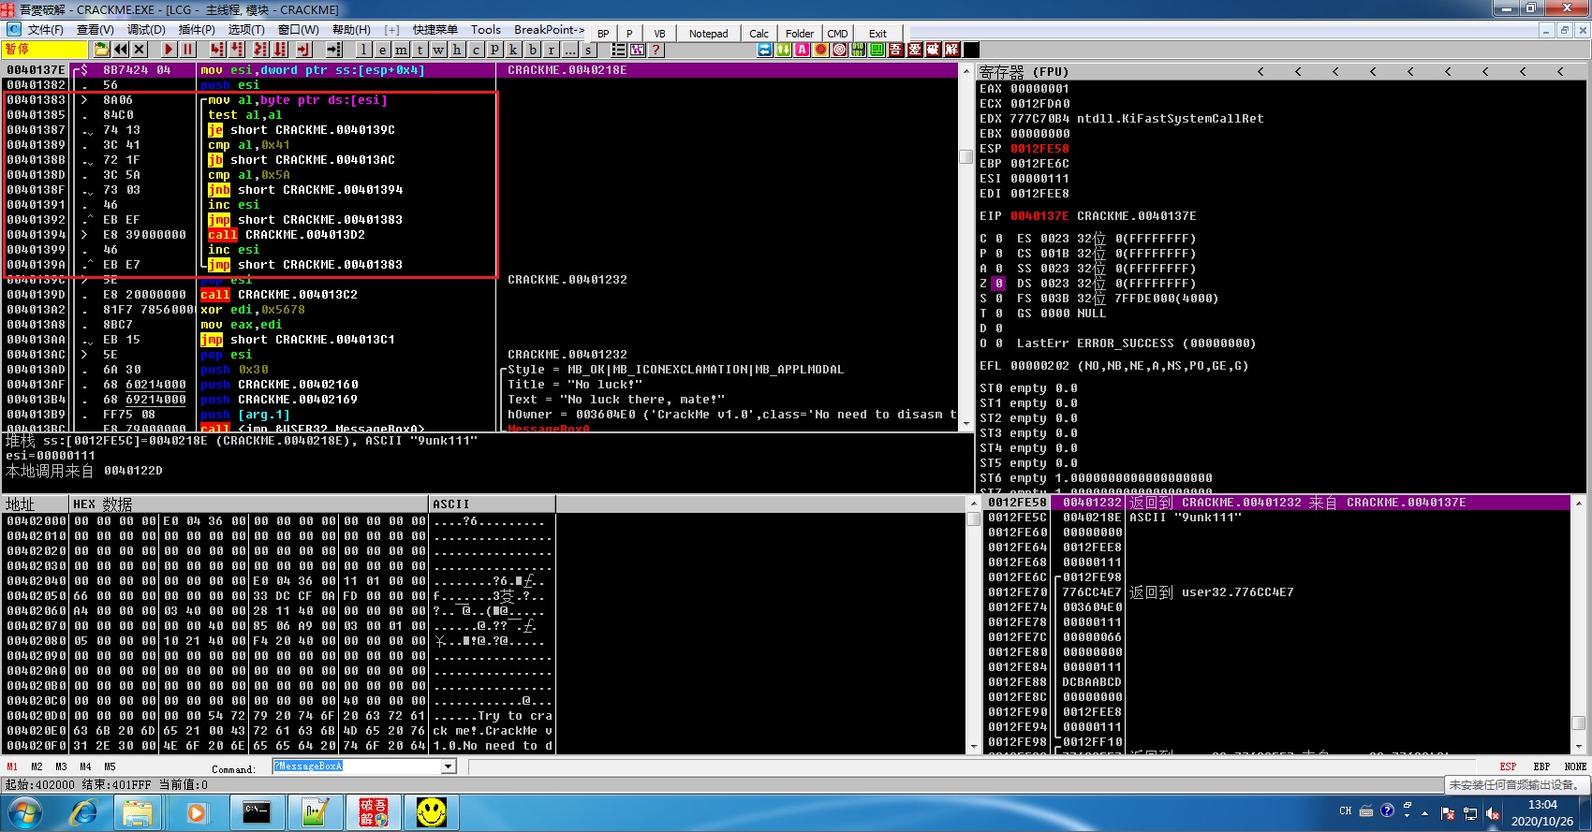This screenshot has width=1592, height=832.
Task: Click the Execute till return icon
Action: (x=304, y=50)
